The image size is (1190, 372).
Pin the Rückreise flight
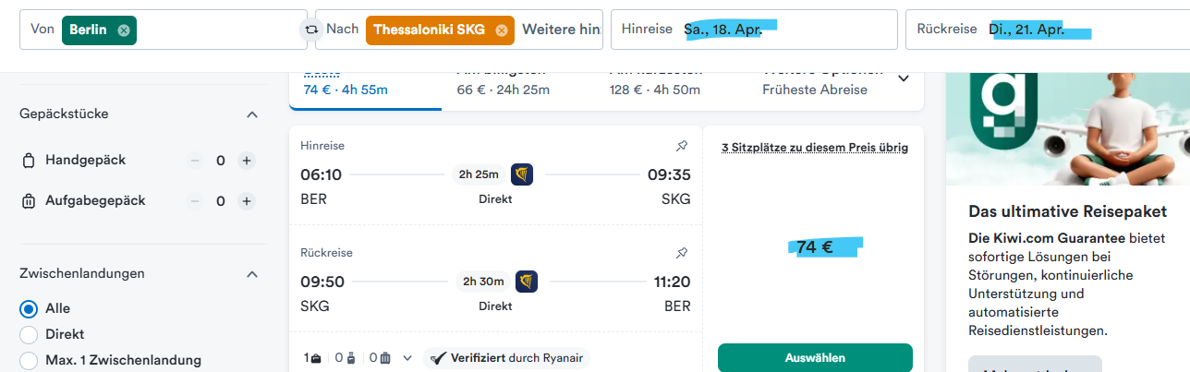click(682, 253)
